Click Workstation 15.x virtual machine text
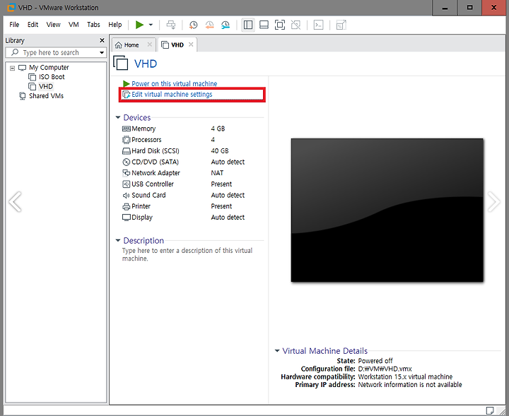509x416 pixels. (x=405, y=376)
